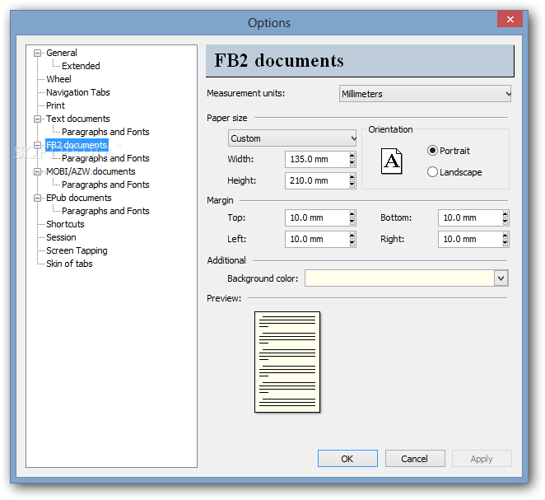This screenshot has height=500, width=545.
Task: Click the Background color swatch field
Action: point(399,278)
